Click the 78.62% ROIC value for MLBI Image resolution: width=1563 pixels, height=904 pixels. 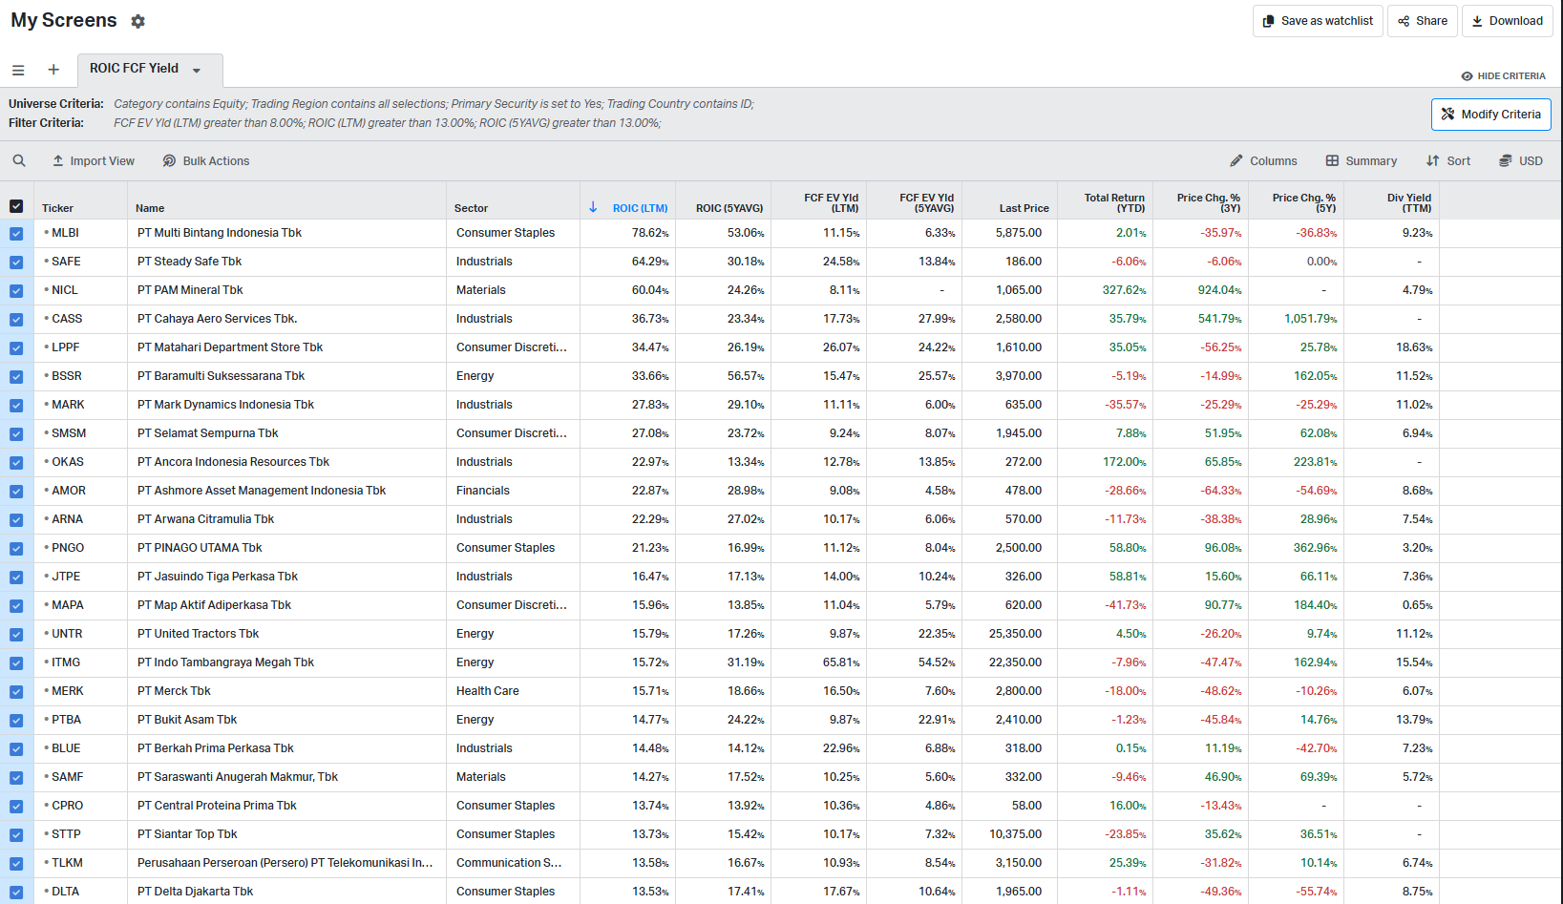coord(650,233)
